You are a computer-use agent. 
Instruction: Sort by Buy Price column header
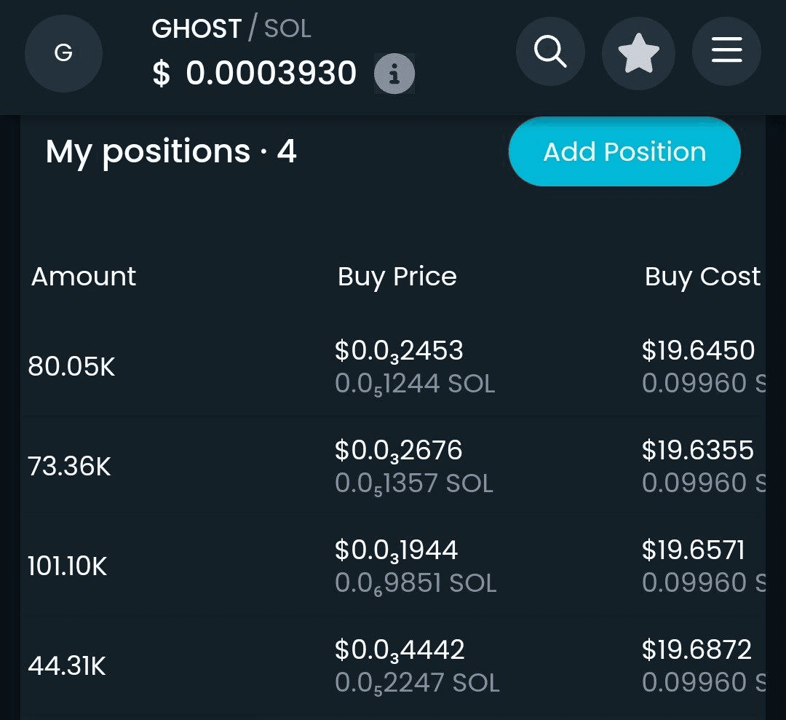coord(397,277)
